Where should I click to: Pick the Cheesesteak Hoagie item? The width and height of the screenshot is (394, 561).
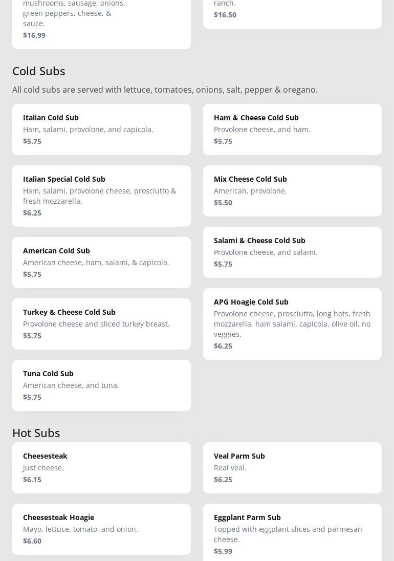click(x=101, y=529)
